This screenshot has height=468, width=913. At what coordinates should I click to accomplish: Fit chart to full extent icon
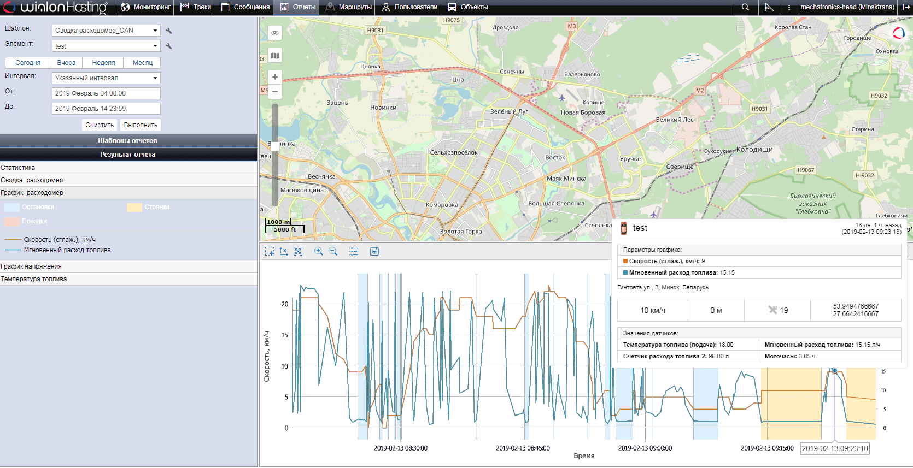click(x=298, y=251)
